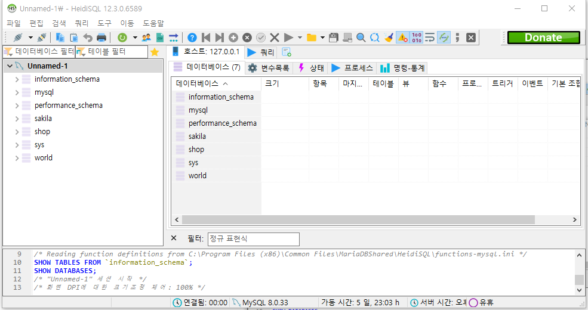Paste with the clipboard toolbar icon
The width and height of the screenshot is (588, 310).
pyautogui.click(x=74, y=38)
